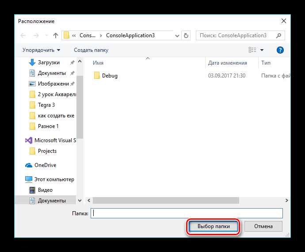Click the Этот компьютер monitor icon
This screenshot has width=305, height=252.
(29, 179)
